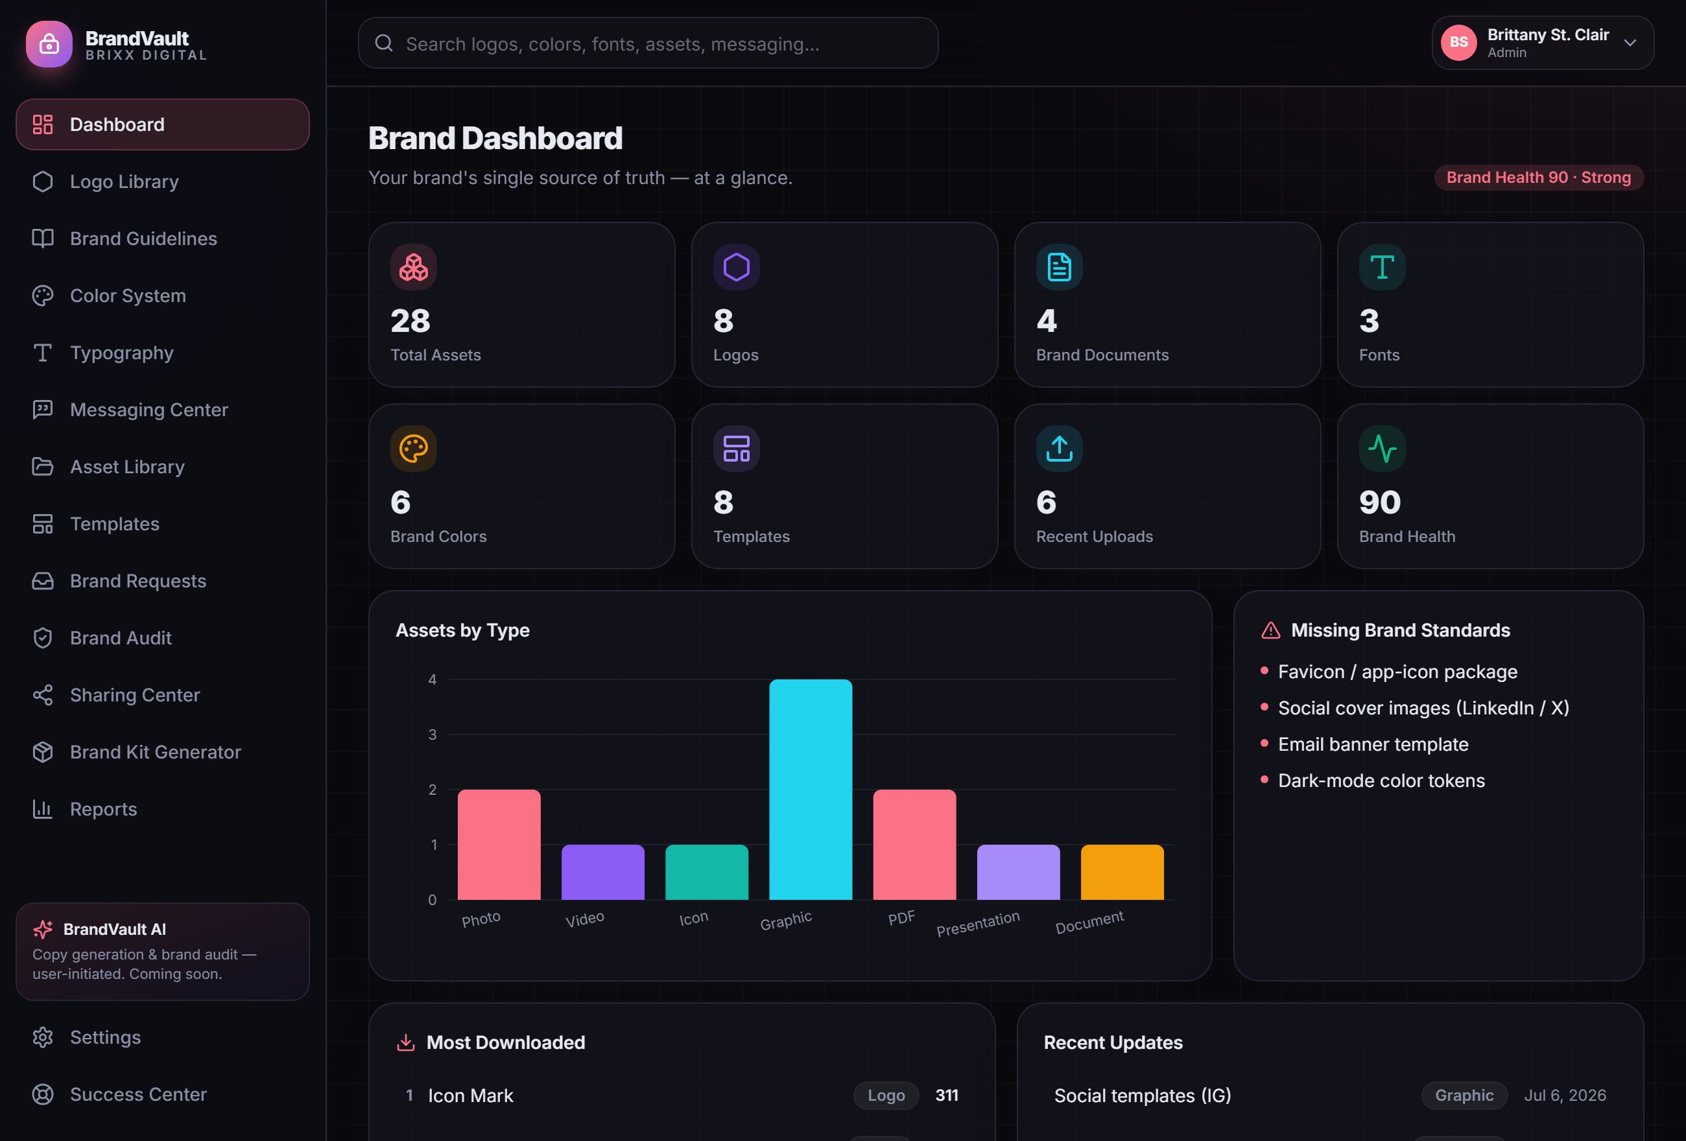The image size is (1686, 1141).
Task: Click the BrandVault lock logo icon
Action: point(49,44)
